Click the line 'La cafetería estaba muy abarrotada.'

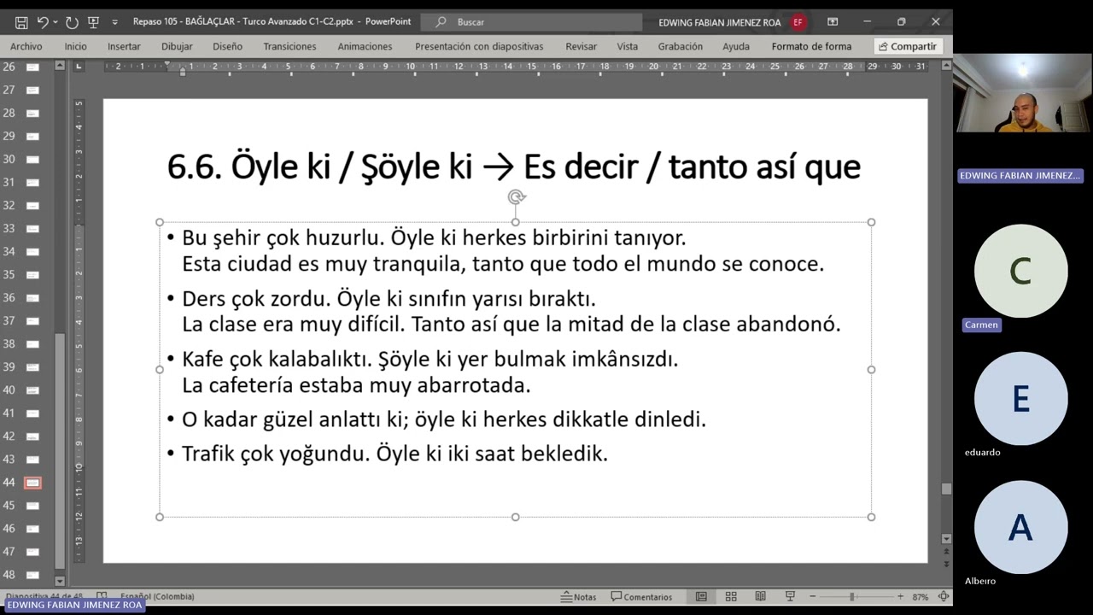[356, 385]
